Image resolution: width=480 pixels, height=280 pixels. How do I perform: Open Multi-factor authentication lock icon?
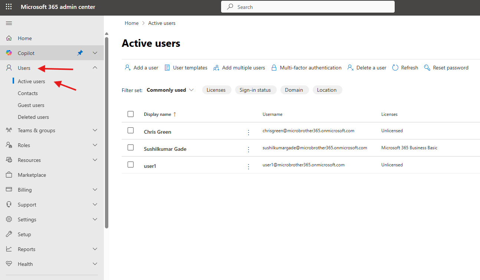pyautogui.click(x=274, y=68)
